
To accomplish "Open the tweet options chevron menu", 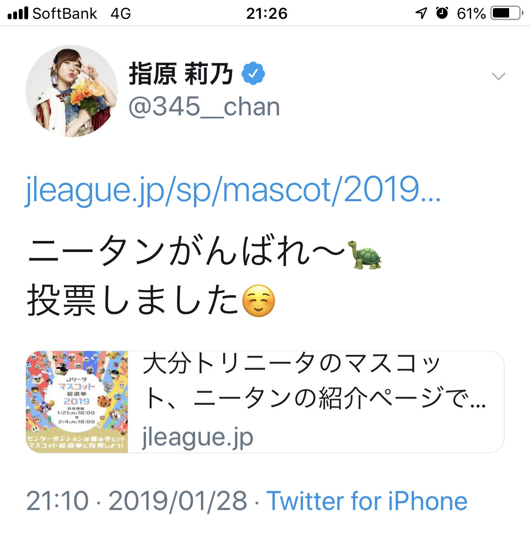I will click(x=498, y=76).
